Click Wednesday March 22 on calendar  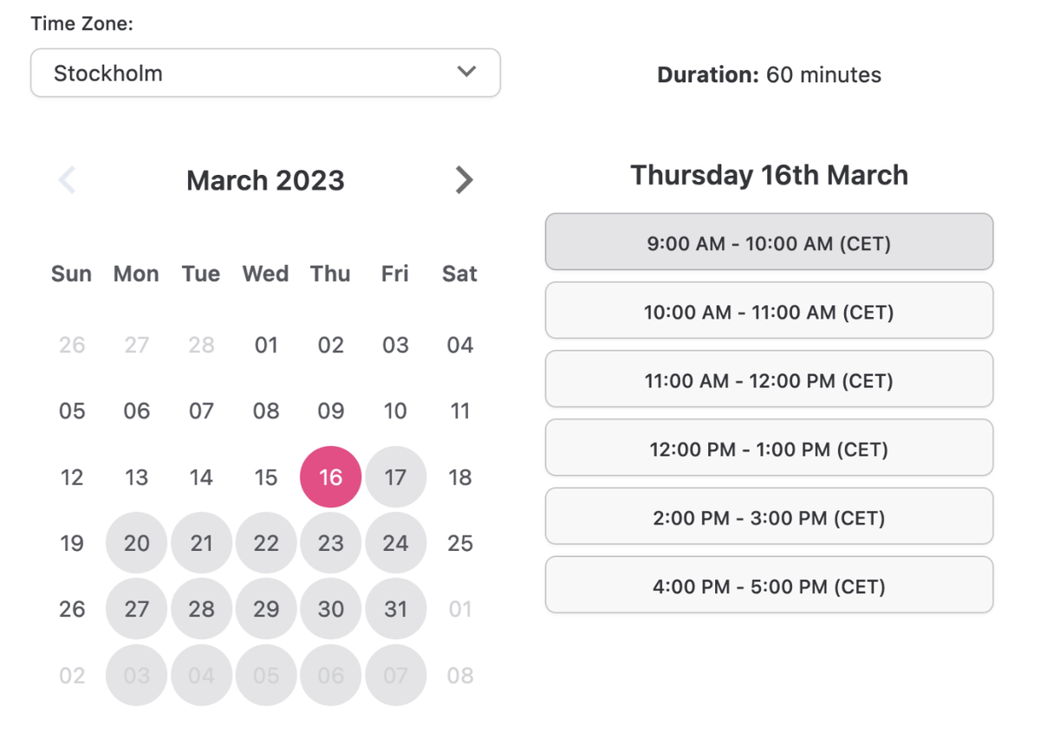(x=266, y=543)
